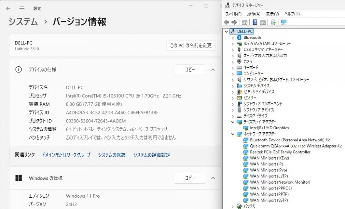The height and width of the screenshot is (209, 345).
Task: Click the blue help toolbar icon in Device Manager
Action: [255, 22]
